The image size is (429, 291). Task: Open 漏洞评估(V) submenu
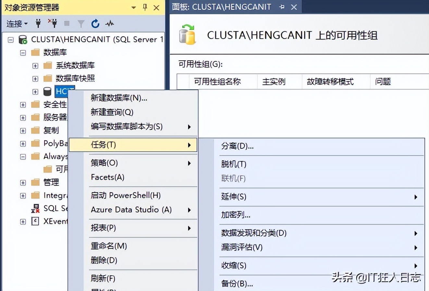(x=312, y=247)
